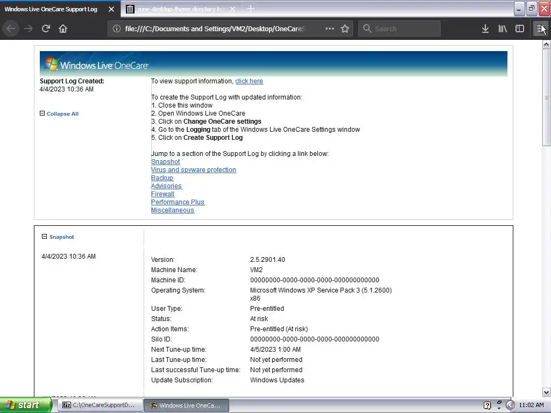Open site information icon in address bar
This screenshot has height=413, width=551.
coord(117,29)
